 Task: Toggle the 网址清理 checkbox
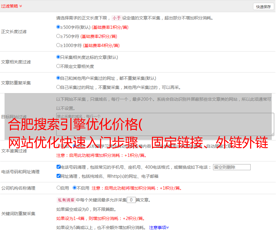58,176
